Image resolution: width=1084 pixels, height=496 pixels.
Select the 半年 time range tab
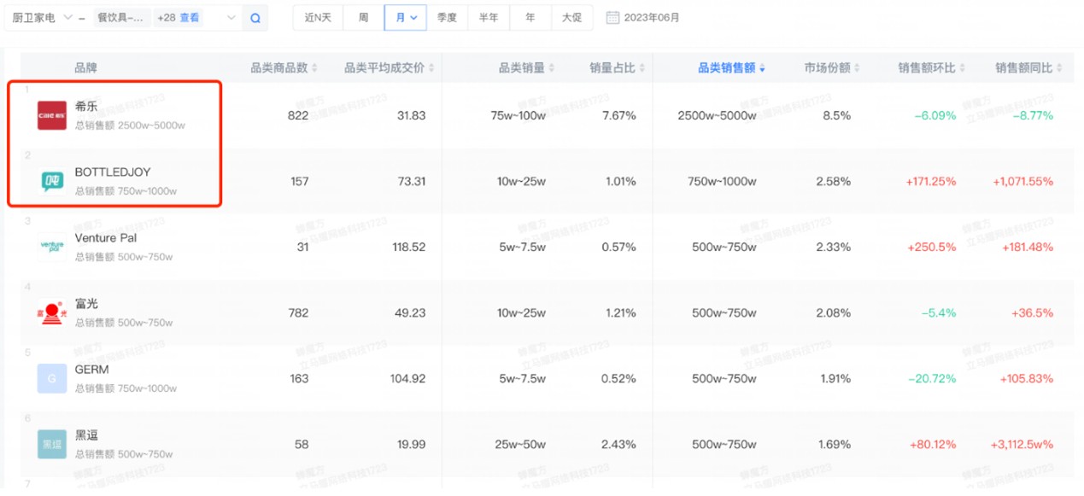489,17
